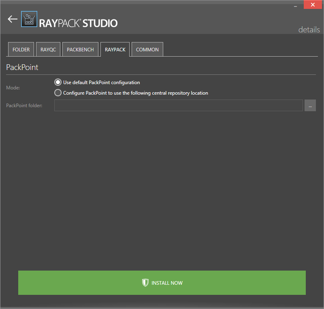Click the RayPack Studio logo icon
The height and width of the screenshot is (309, 324).
click(29, 19)
